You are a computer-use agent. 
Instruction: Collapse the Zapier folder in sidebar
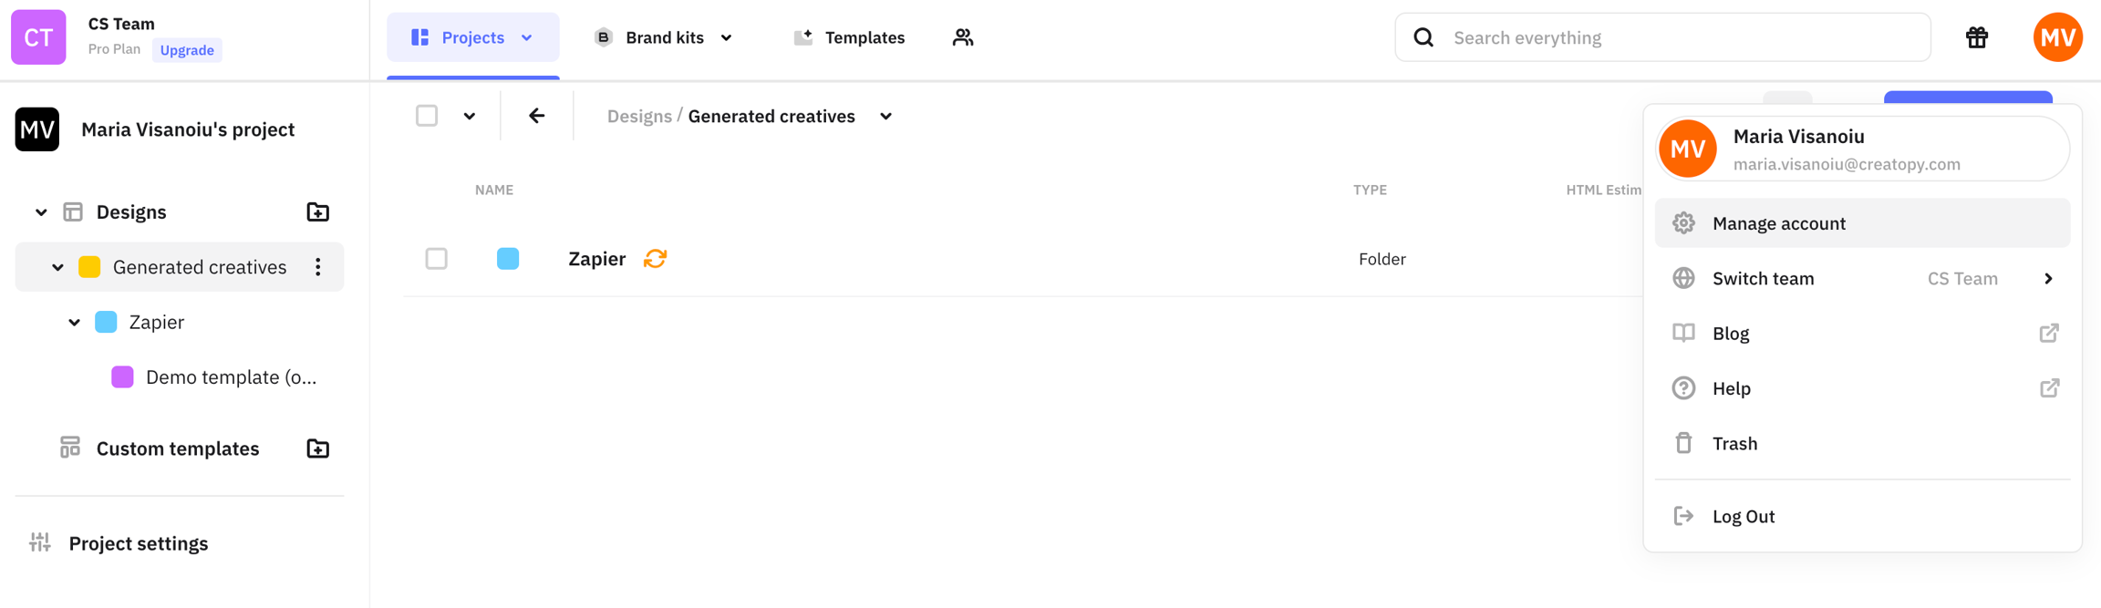[75, 323]
